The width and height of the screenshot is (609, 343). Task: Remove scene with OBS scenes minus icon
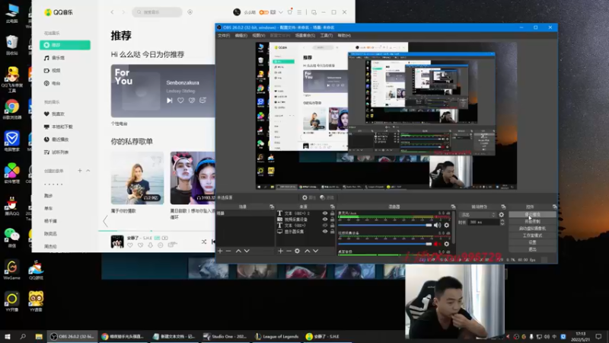pyautogui.click(x=228, y=252)
